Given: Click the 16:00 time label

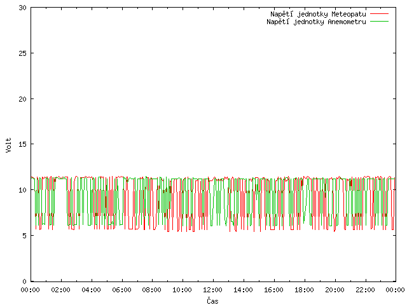Looking at the screenshot, I should 274,290.
